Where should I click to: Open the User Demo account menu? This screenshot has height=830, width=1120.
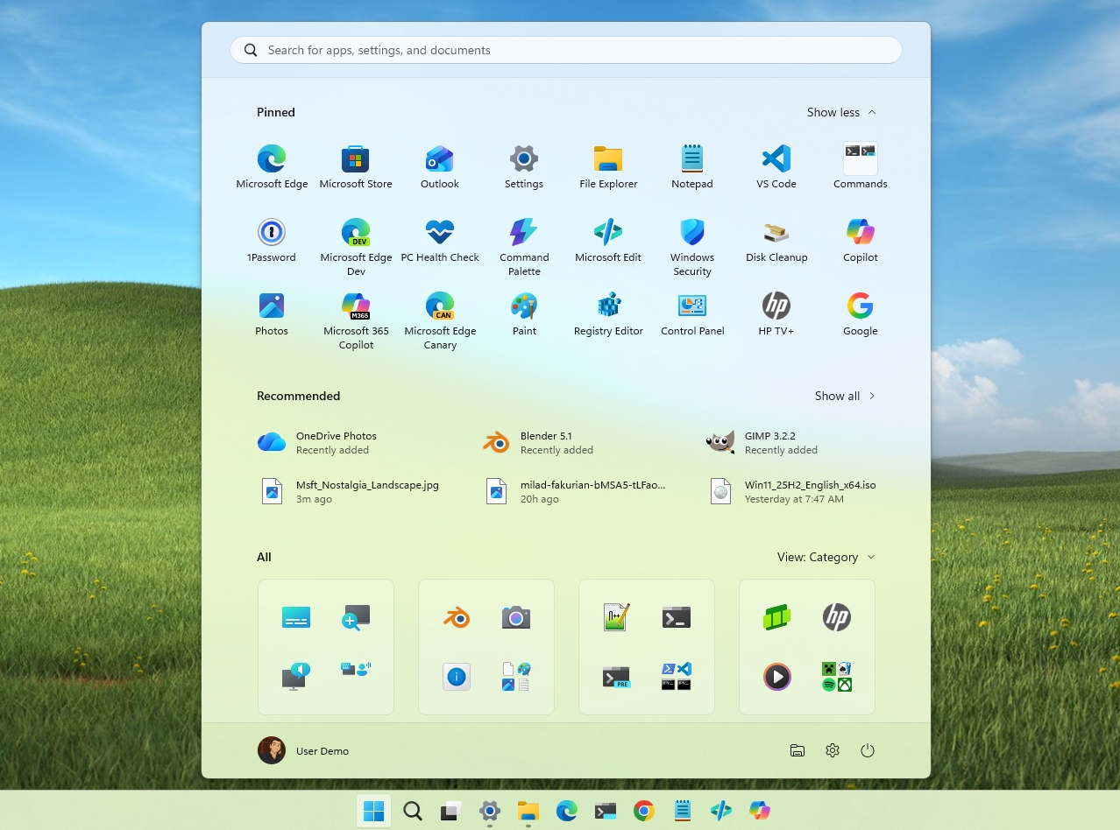tap(304, 750)
